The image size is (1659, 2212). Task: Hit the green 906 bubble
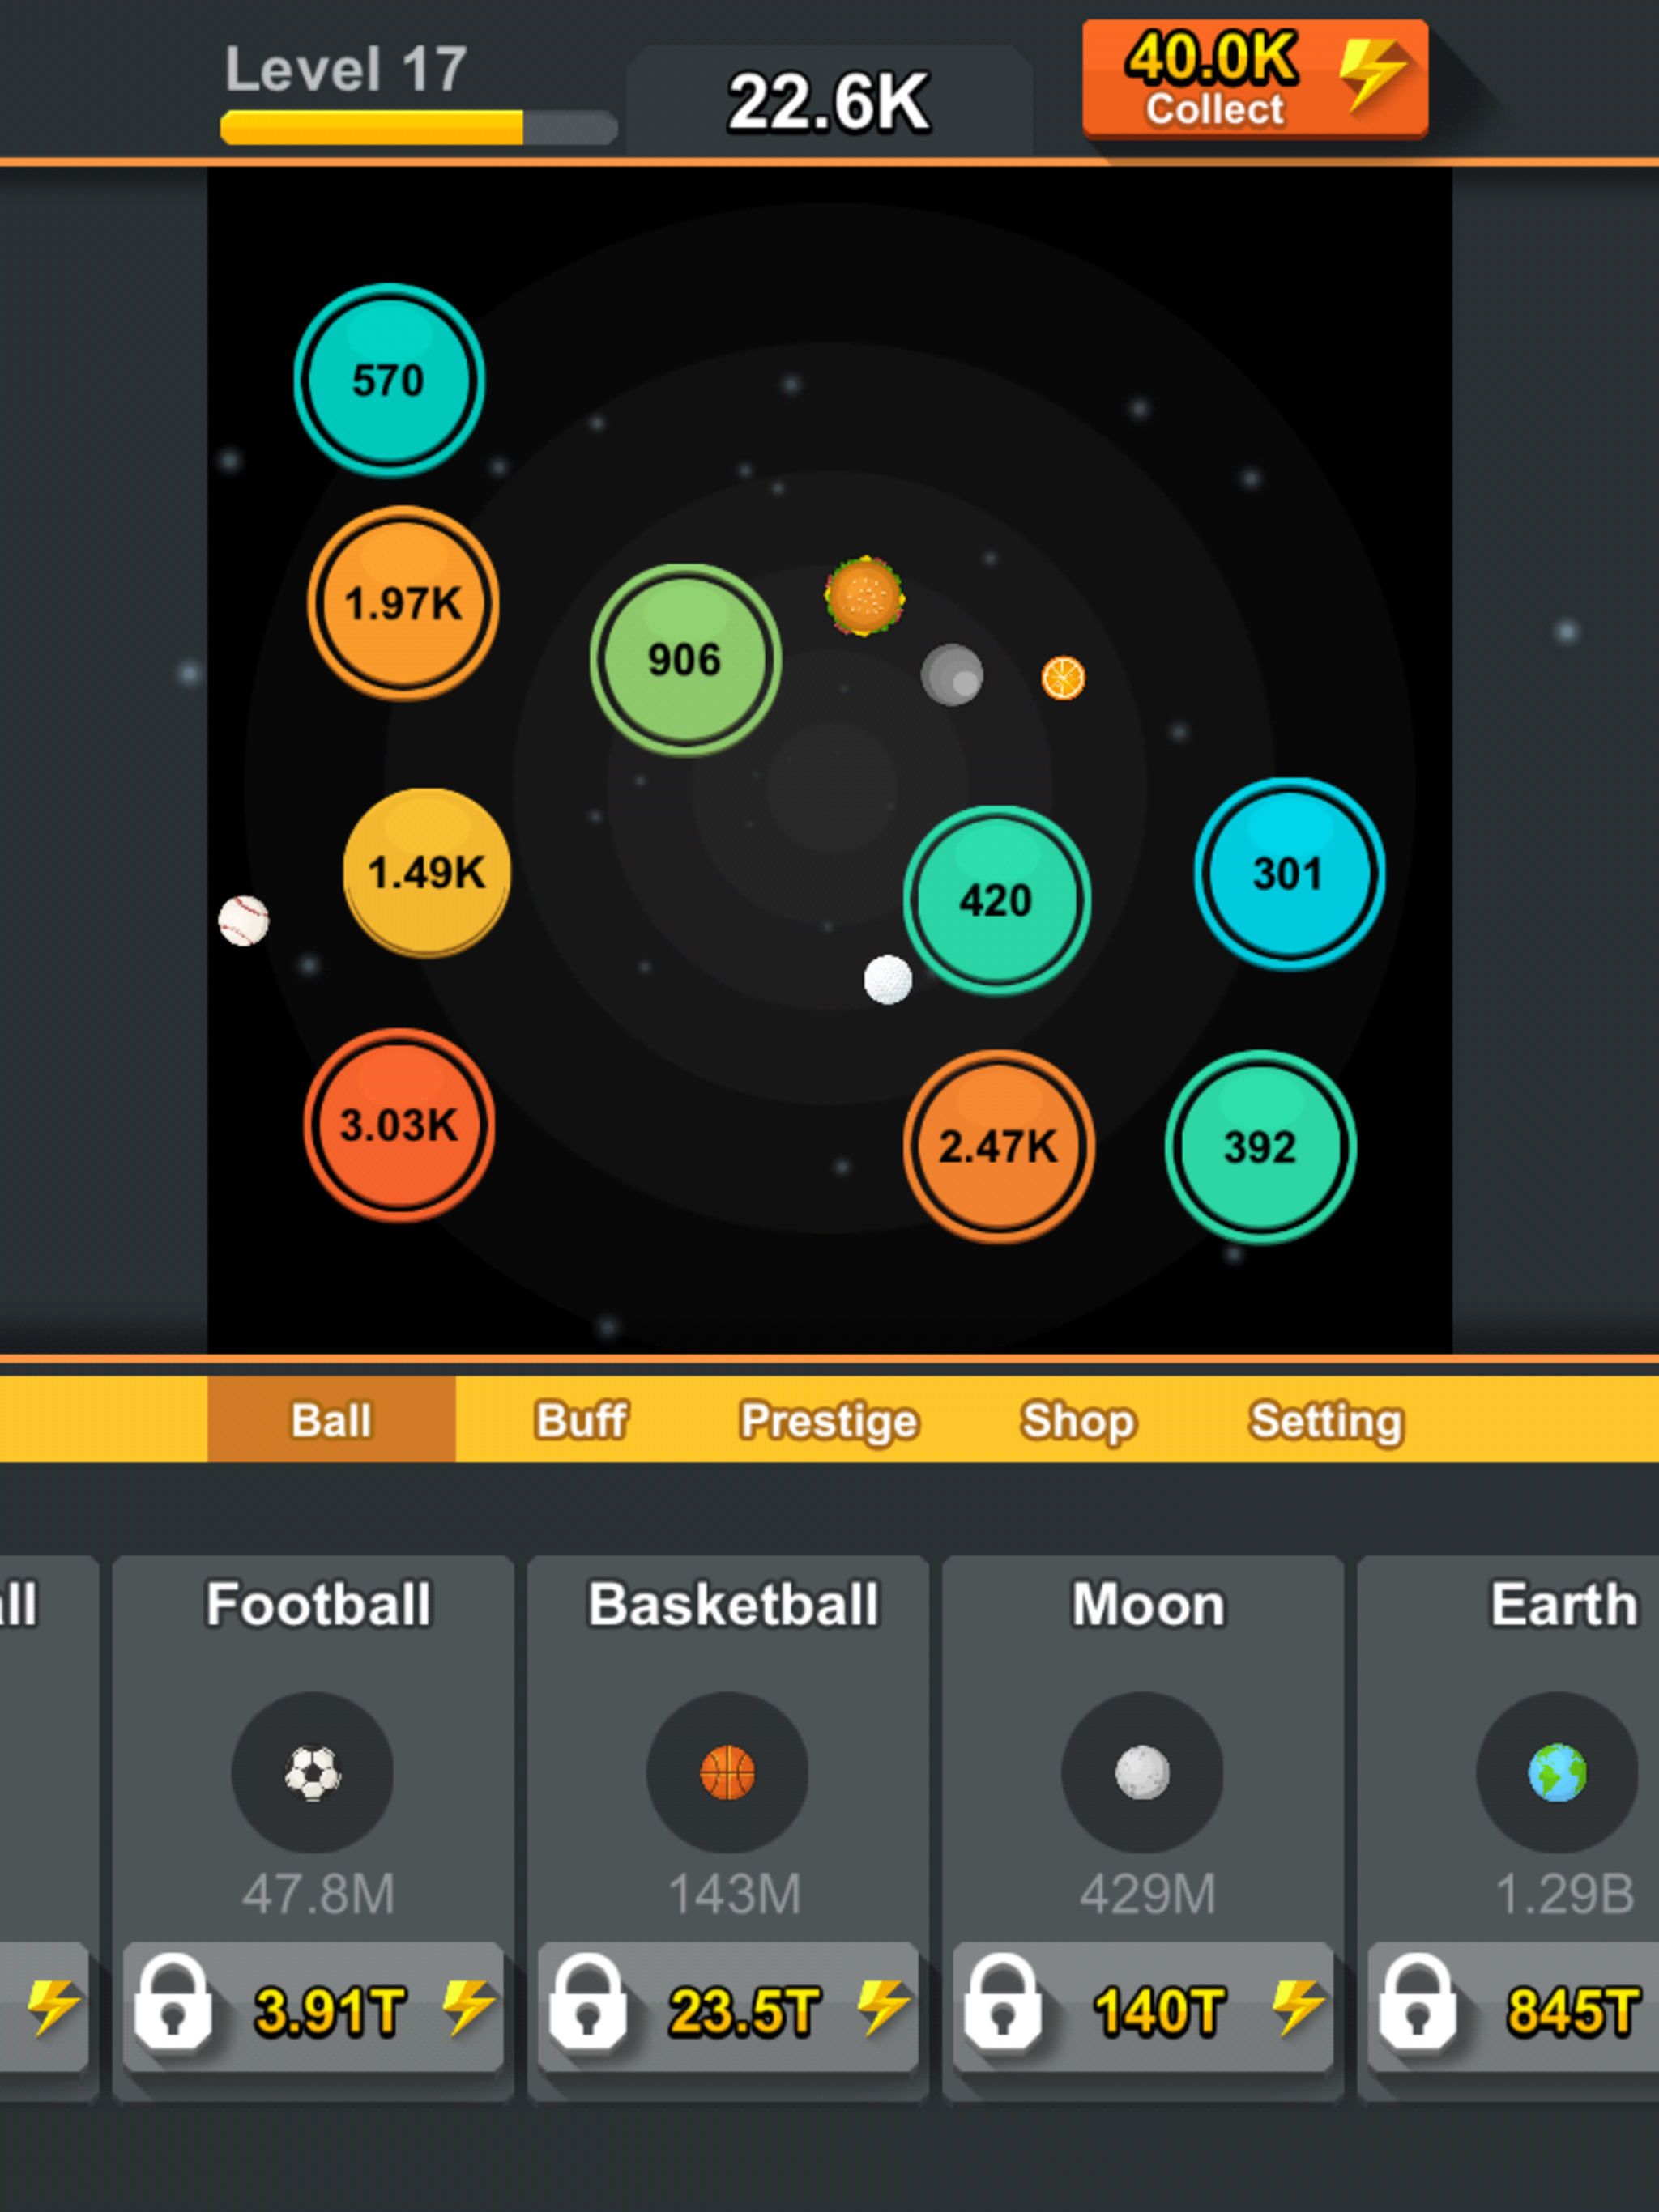pos(684,660)
